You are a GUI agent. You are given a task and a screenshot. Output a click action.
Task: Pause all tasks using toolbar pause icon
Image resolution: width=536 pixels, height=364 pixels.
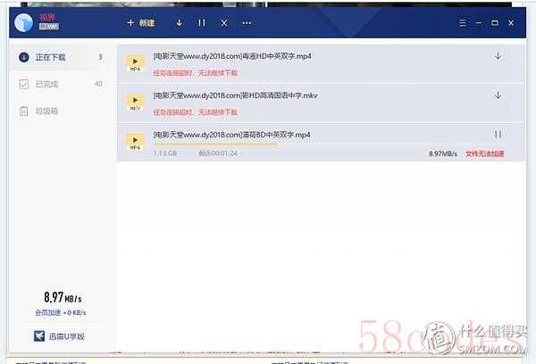[x=202, y=22]
